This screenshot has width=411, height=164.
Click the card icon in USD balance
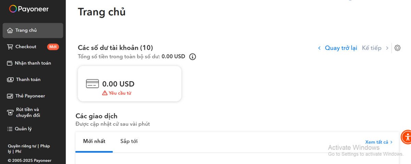pos(92,84)
